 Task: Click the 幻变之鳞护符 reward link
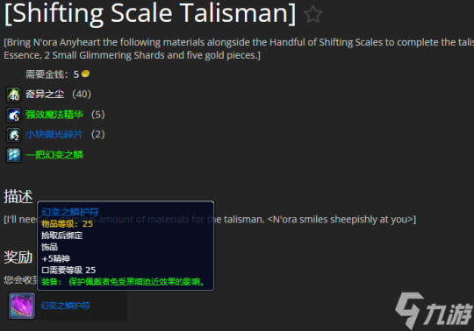coord(65,306)
